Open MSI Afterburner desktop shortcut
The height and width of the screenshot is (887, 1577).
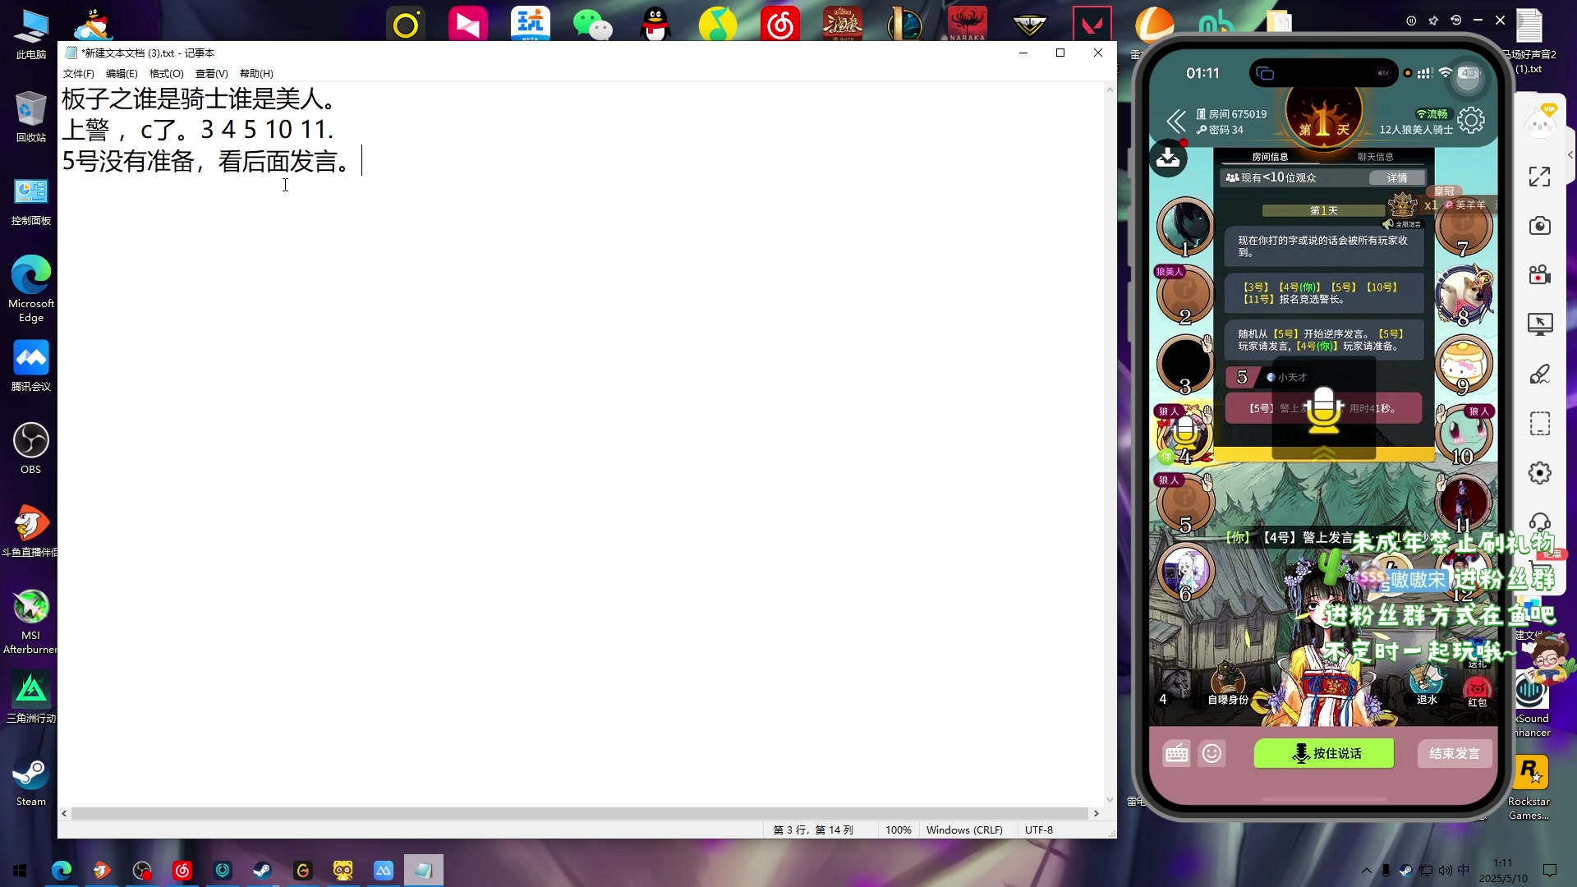[x=31, y=621]
